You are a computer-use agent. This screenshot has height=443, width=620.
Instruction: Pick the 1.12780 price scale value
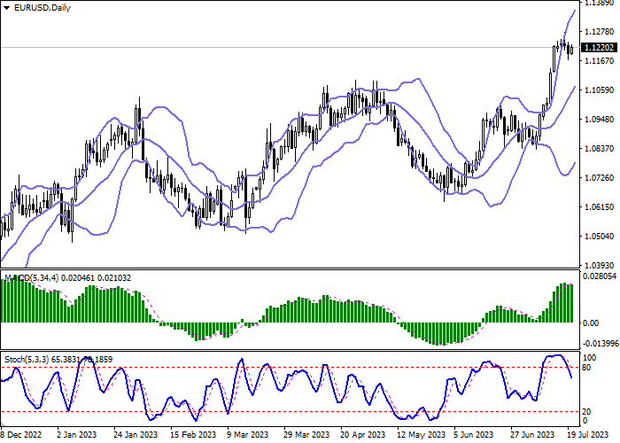tap(599, 32)
